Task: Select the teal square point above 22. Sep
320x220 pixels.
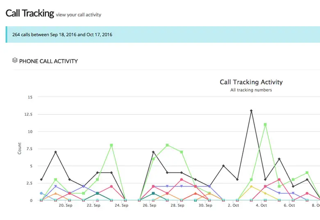Action: pyautogui.click(x=97, y=193)
